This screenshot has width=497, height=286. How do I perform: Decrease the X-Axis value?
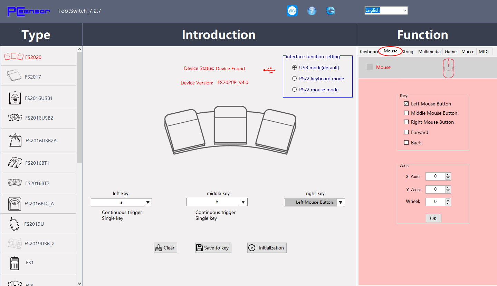tap(448, 178)
